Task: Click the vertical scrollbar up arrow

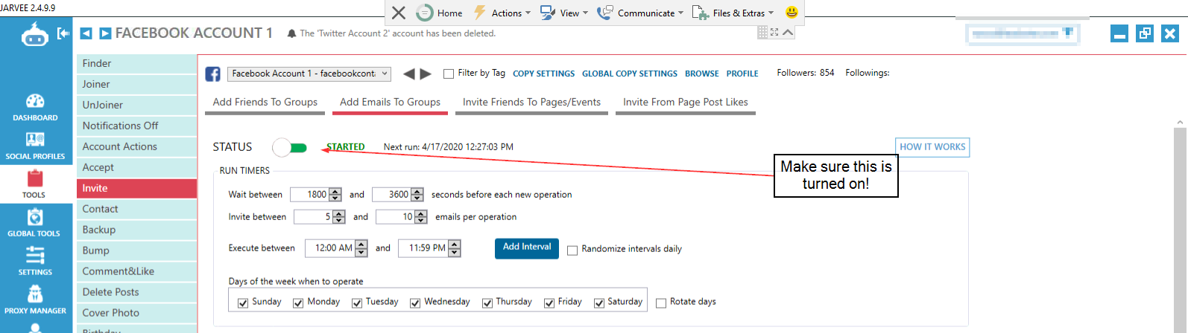Action: [1180, 122]
